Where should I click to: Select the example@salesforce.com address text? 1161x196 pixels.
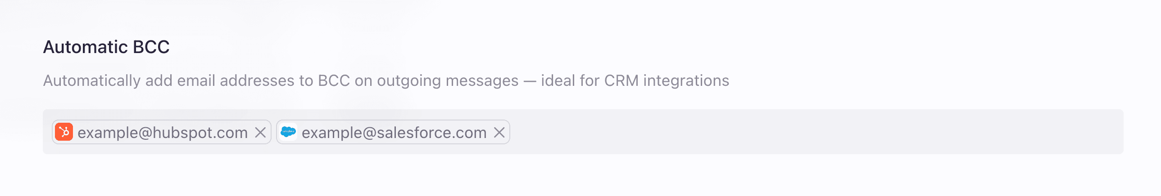point(394,133)
